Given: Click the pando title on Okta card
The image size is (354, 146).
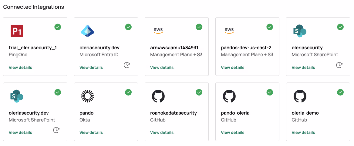Looking at the screenshot, I should pyautogui.click(x=86, y=113).
